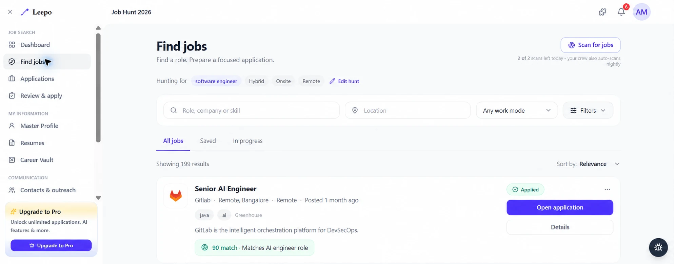Focus the Role, company or skill search field

coord(251,110)
